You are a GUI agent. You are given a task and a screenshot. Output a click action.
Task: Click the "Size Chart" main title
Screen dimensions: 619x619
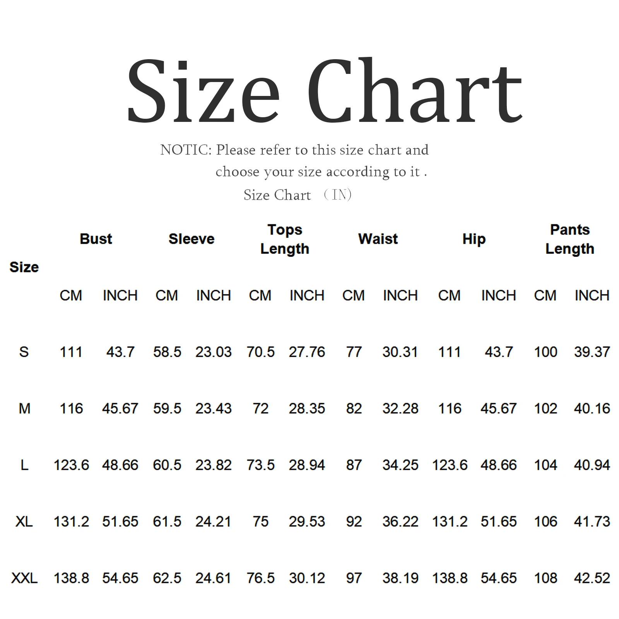tap(324, 91)
